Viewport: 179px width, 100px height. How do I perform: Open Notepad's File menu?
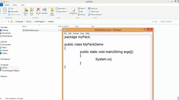(x=65, y=33)
